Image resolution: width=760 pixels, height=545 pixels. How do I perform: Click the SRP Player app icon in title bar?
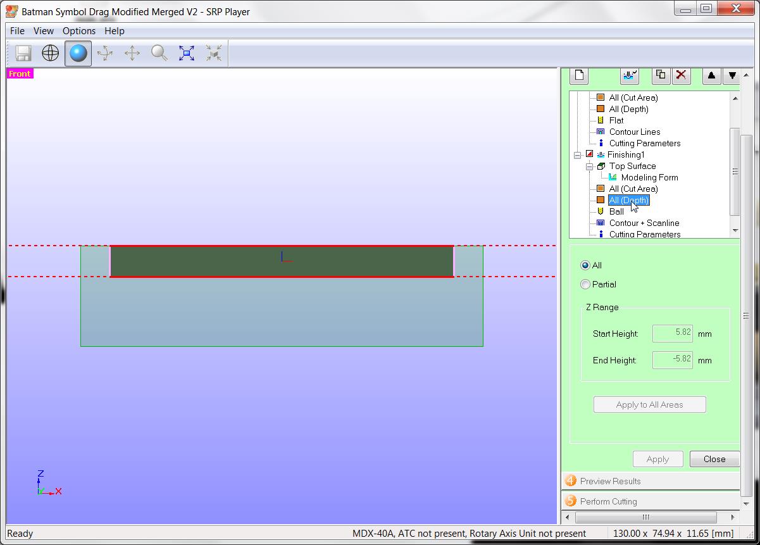[x=11, y=11]
